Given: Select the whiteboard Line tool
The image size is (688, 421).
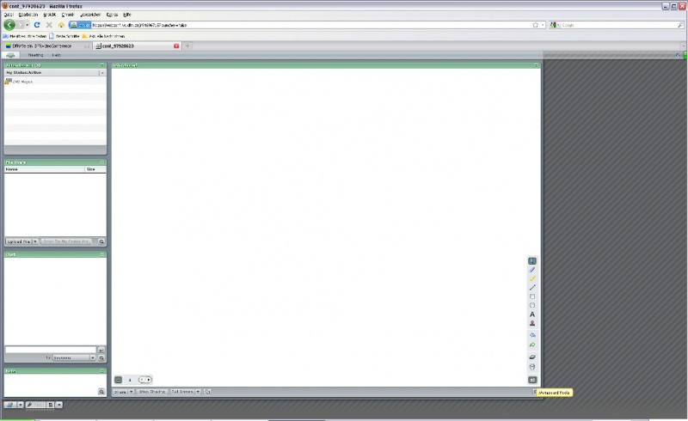Looking at the screenshot, I should 532,288.
